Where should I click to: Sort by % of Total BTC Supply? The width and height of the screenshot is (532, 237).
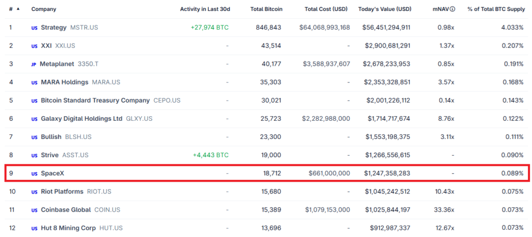[x=495, y=9]
